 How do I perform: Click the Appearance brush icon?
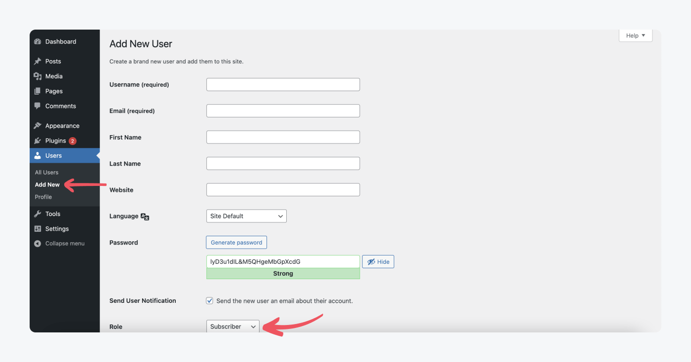coord(38,125)
